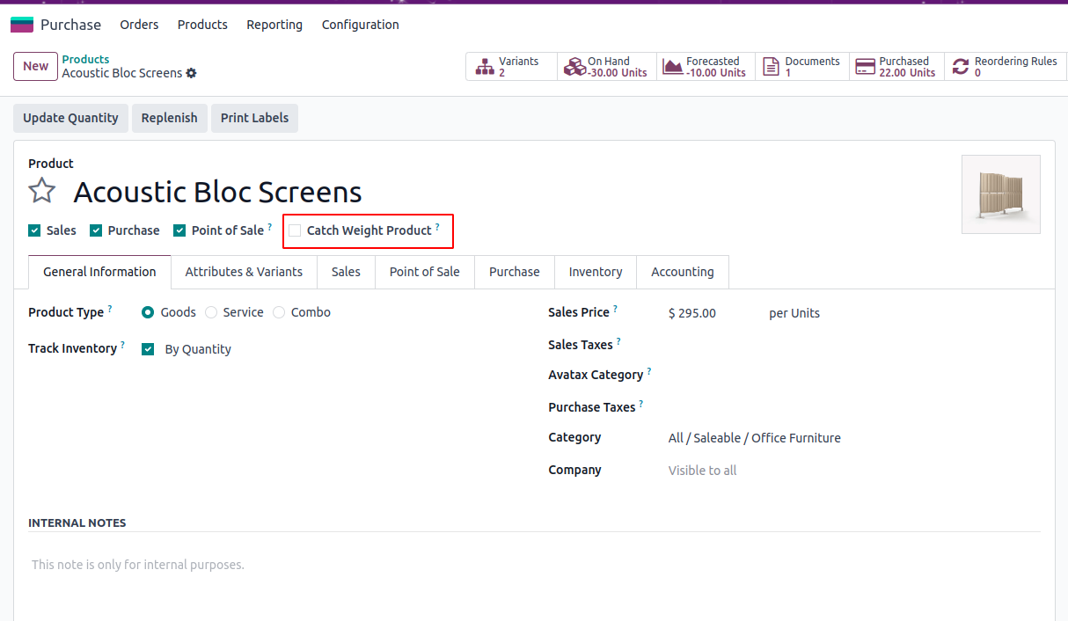1068x621 pixels.
Task: Select the Service product type
Action: pyautogui.click(x=211, y=312)
